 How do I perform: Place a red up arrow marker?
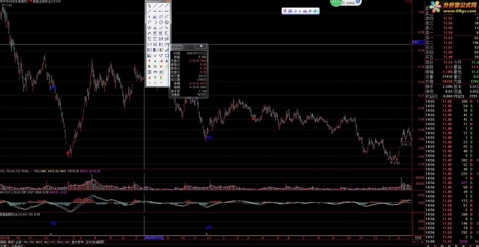[149, 61]
